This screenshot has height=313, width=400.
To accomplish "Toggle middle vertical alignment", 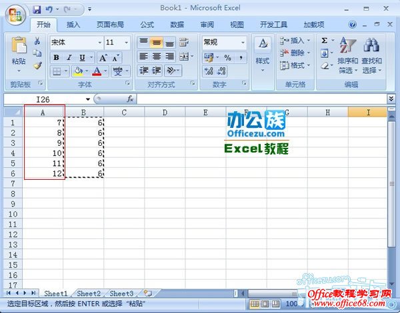I will [157, 43].
